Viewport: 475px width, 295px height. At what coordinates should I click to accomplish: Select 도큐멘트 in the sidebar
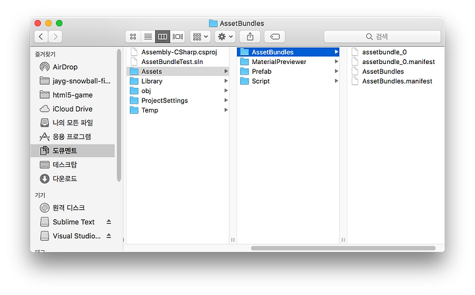(73, 150)
